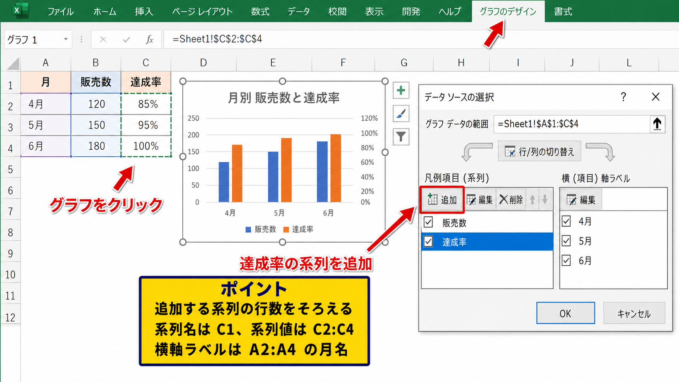Click the formula bar text field
Viewport: 679px width, 382px height.
(420, 39)
